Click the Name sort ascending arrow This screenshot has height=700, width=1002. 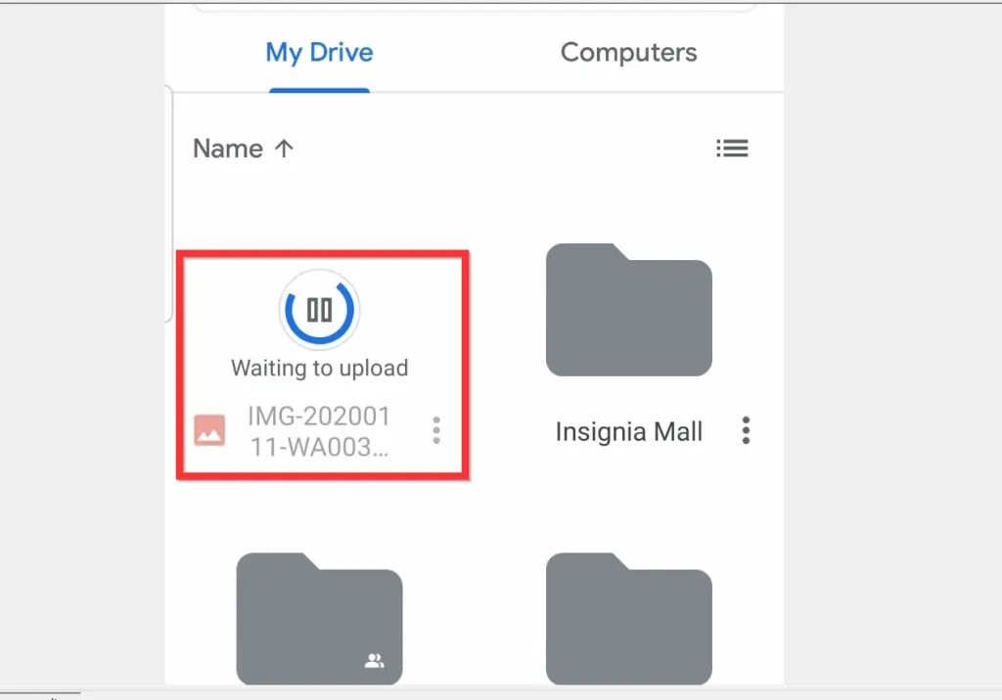pos(283,148)
